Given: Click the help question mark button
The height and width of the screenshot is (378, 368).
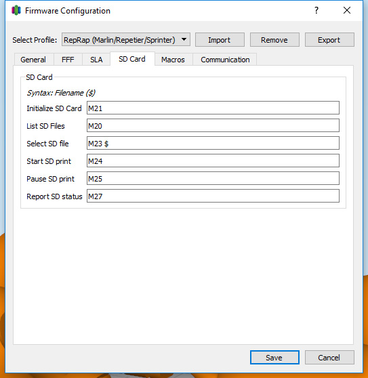Looking at the screenshot, I should click(316, 10).
